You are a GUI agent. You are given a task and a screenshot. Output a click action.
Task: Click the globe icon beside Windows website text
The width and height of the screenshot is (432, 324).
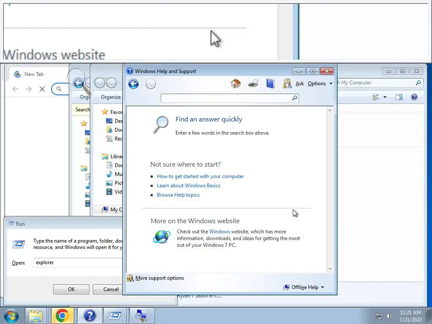click(x=162, y=236)
